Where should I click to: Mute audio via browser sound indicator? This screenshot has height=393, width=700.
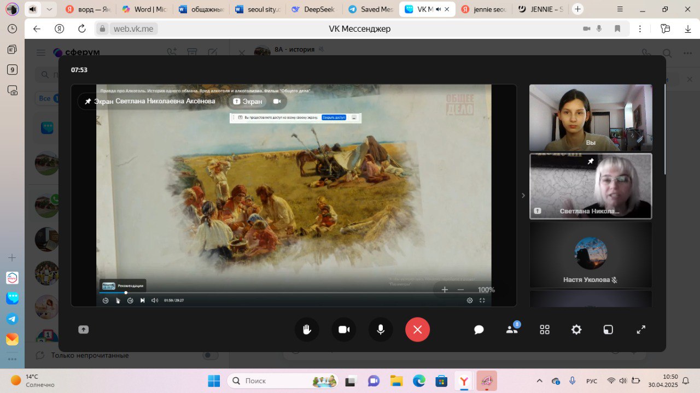click(x=33, y=9)
